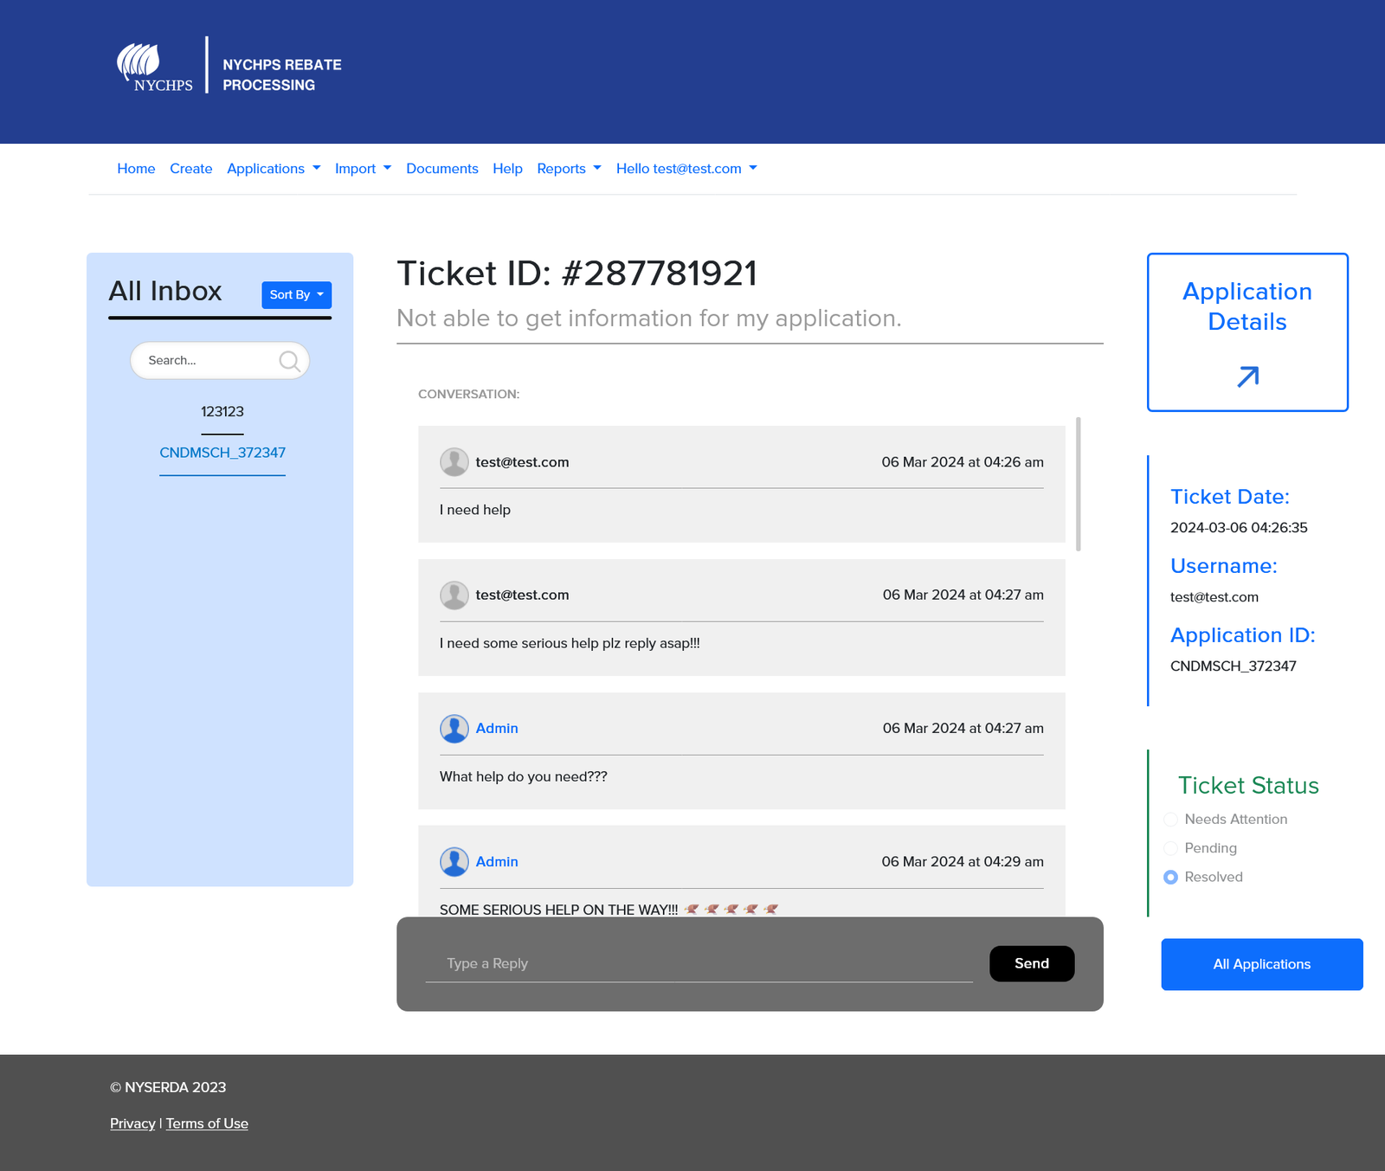The height and width of the screenshot is (1171, 1385).
Task: Open the Sort By dropdown
Action: coord(297,295)
